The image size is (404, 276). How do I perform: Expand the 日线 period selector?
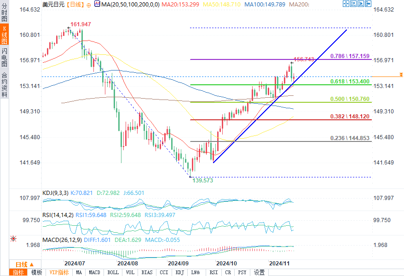pos(25,264)
